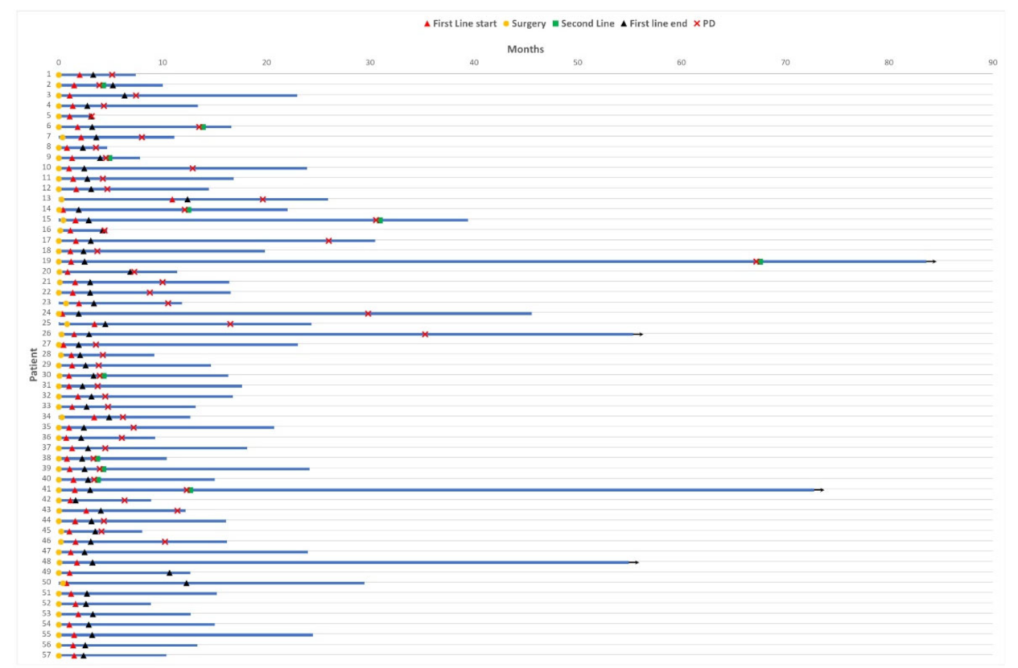Click the First Line start legend entry
Image resolution: width=1018 pixels, height=668 pixels.
click(460, 23)
